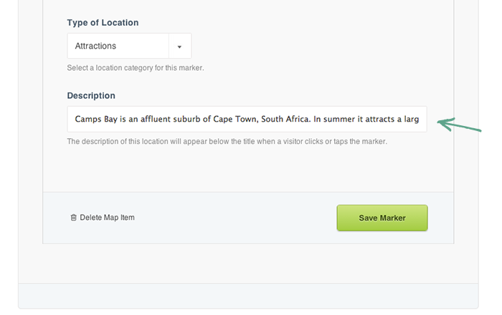
Task: Click the pale blue strip at the panel bottom
Action: [248, 295]
